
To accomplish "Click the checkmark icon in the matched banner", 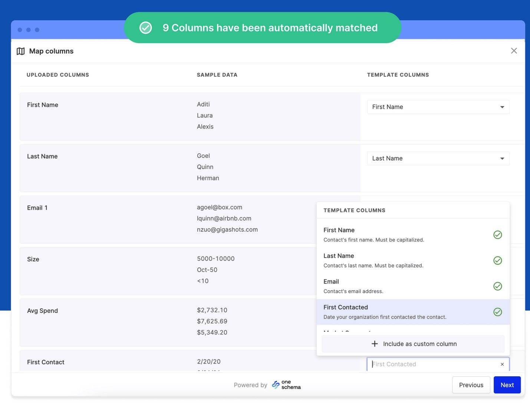I will click(x=145, y=28).
